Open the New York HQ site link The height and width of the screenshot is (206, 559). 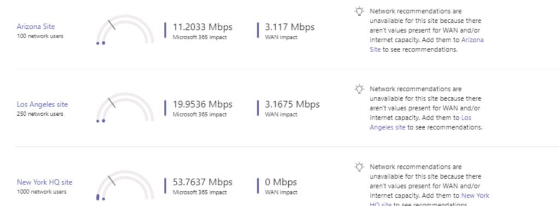[x=45, y=182]
